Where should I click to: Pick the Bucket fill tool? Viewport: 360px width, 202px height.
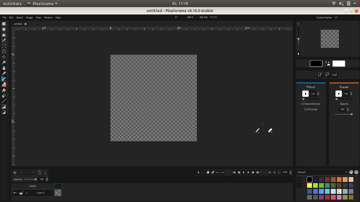point(4,90)
